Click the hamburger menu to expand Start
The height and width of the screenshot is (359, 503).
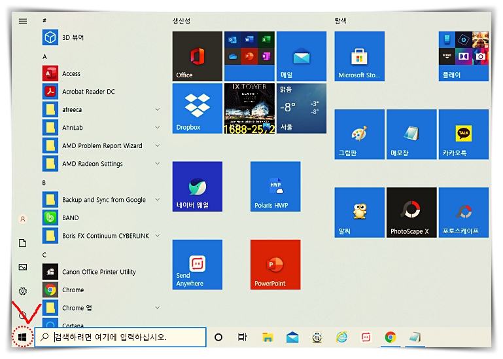pyautogui.click(x=23, y=21)
